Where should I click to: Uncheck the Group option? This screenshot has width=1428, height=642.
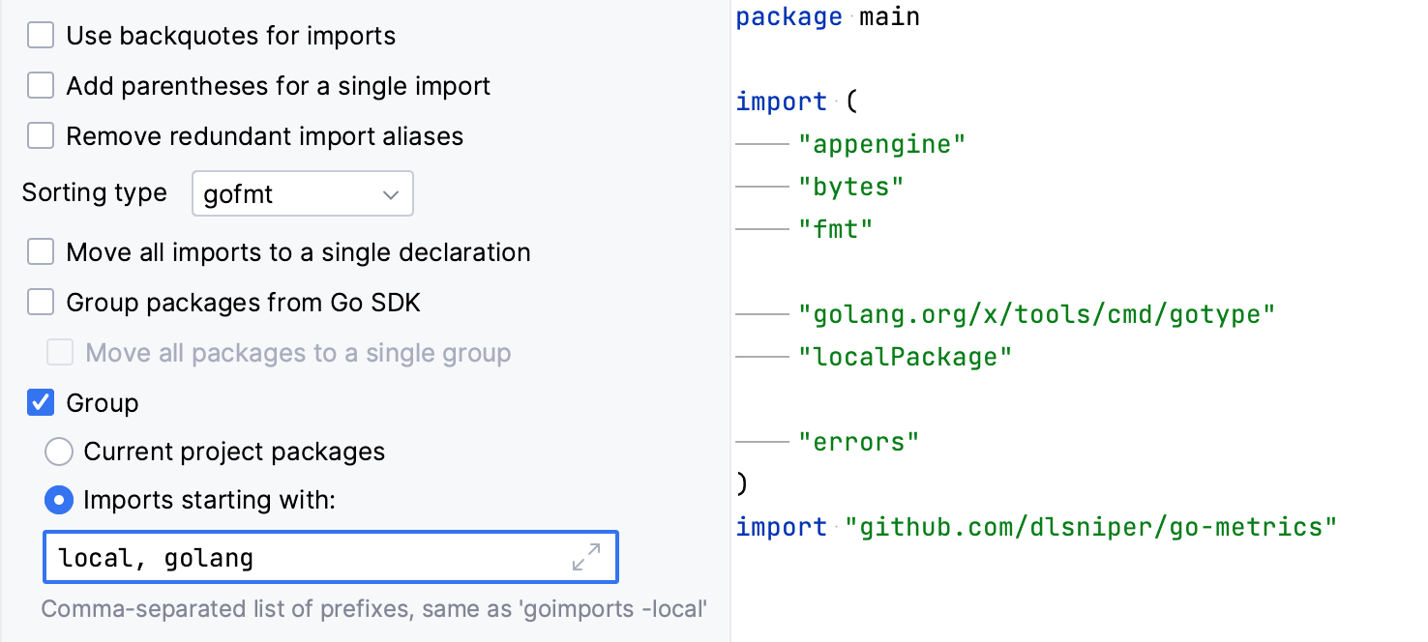(x=40, y=402)
